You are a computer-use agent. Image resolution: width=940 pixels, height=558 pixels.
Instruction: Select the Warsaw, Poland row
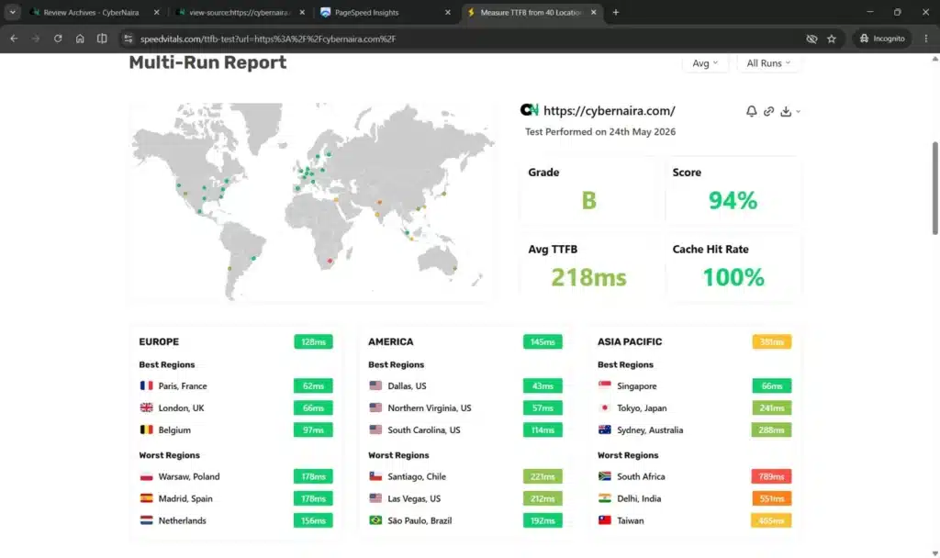[x=236, y=476]
